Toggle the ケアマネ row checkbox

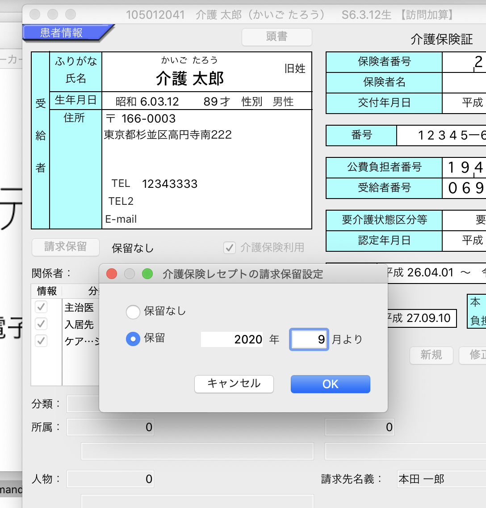tap(41, 341)
